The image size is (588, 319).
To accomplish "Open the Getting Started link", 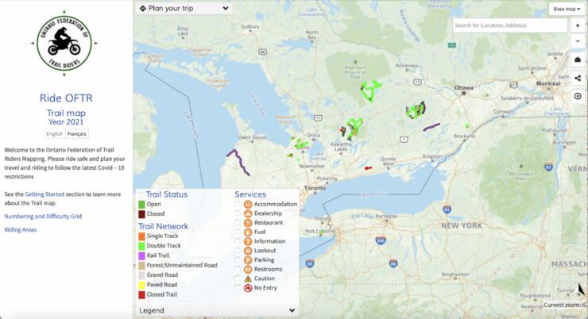I will pyautogui.click(x=50, y=194).
